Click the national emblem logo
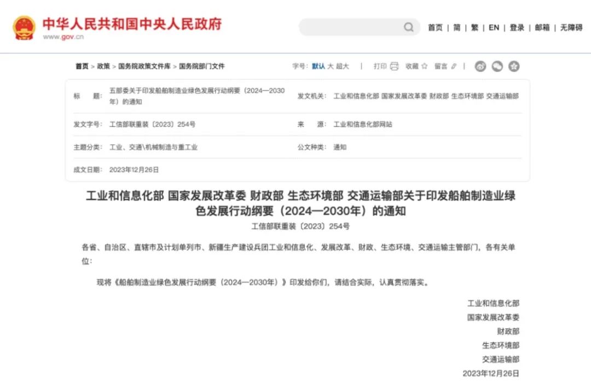Screen dimensions: 591x382 24,27
